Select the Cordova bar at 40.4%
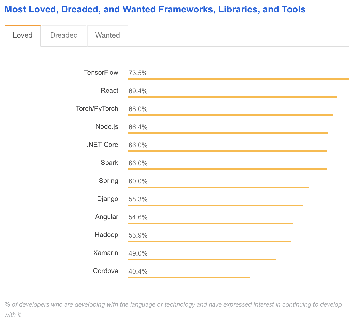 [x=189, y=277]
